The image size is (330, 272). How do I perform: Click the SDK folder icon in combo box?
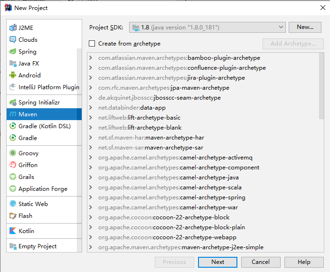point(136,28)
